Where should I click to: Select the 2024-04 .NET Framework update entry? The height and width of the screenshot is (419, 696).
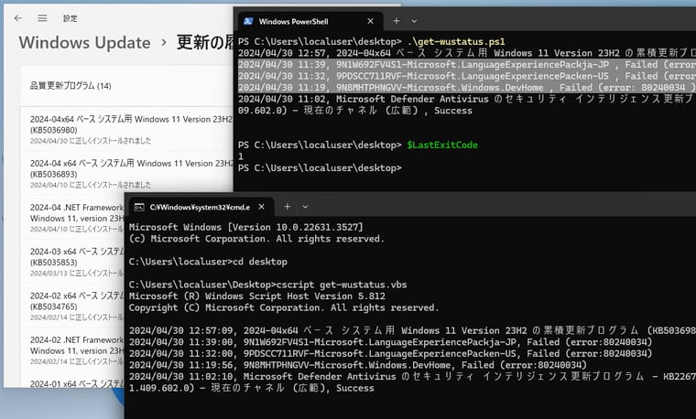[72, 218]
